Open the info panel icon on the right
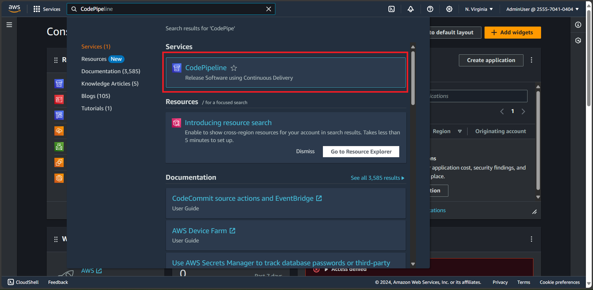Viewport: 593px width, 290px height. [578, 25]
